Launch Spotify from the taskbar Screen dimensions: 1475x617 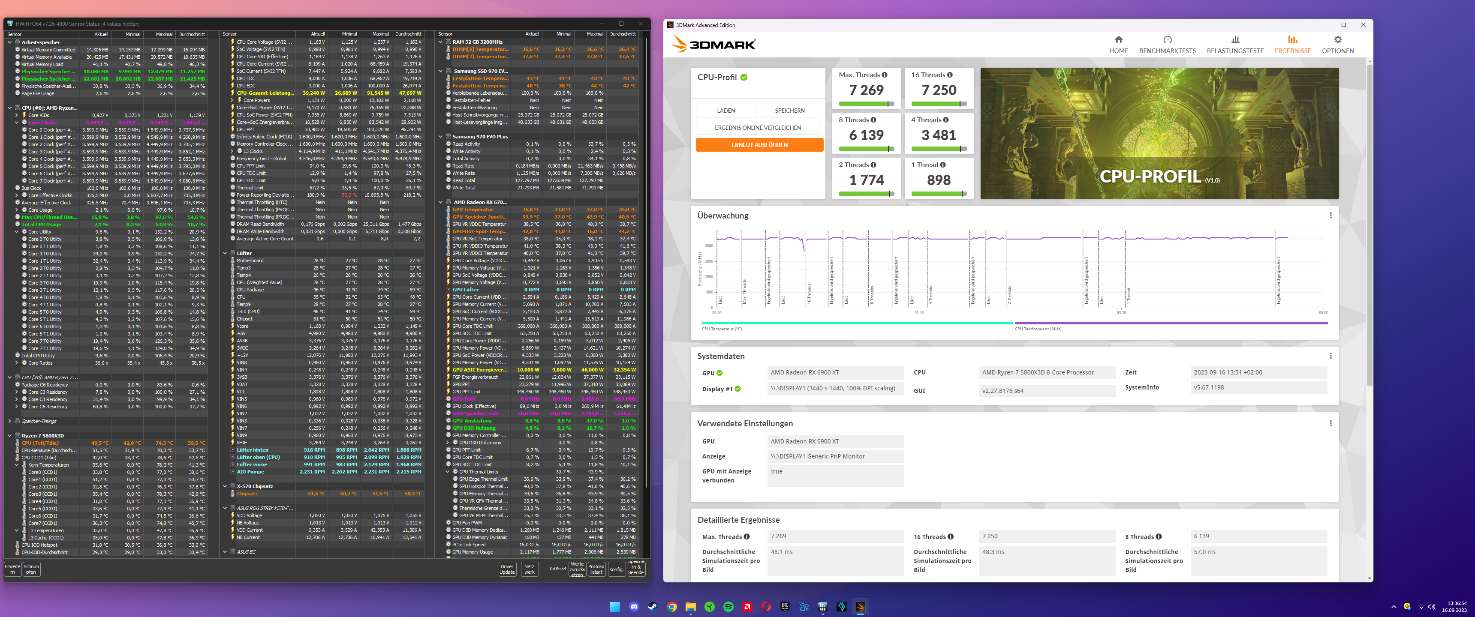coord(729,606)
